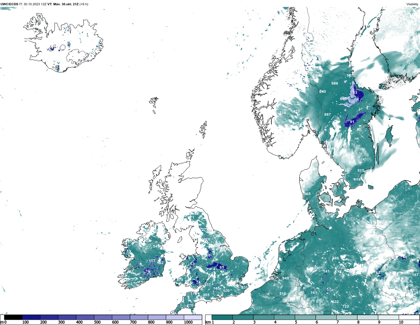Click the 62 value near Czechia
The width and height of the screenshot is (420, 325).
point(378,273)
